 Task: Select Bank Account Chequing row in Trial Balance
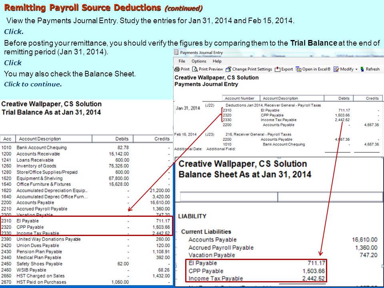pyautogui.click(x=86, y=148)
